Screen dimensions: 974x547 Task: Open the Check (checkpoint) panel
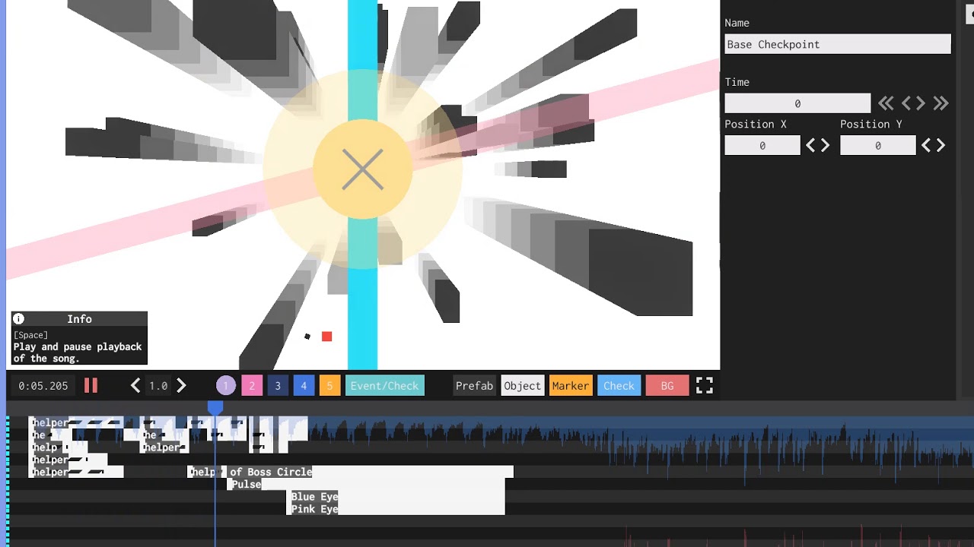619,386
